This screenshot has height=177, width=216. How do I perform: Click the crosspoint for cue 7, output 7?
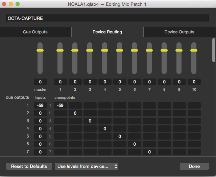pyautogui.click(x=149, y=152)
